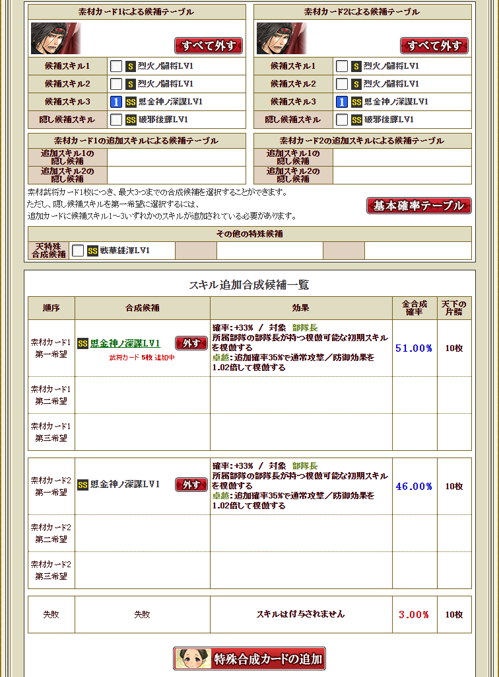Remove card 2 first choice with 外す button
The image size is (499, 677).
(x=191, y=485)
